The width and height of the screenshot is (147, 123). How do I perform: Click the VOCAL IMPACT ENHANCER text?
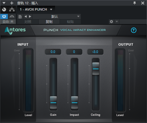point(83,30)
